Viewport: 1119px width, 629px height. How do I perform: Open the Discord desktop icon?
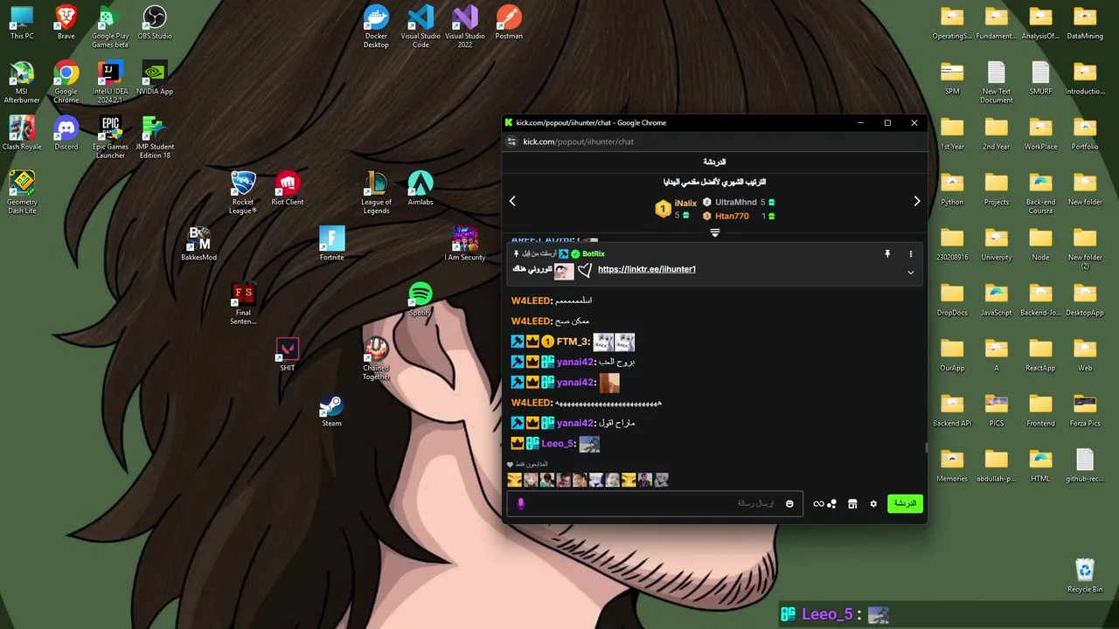click(x=66, y=134)
